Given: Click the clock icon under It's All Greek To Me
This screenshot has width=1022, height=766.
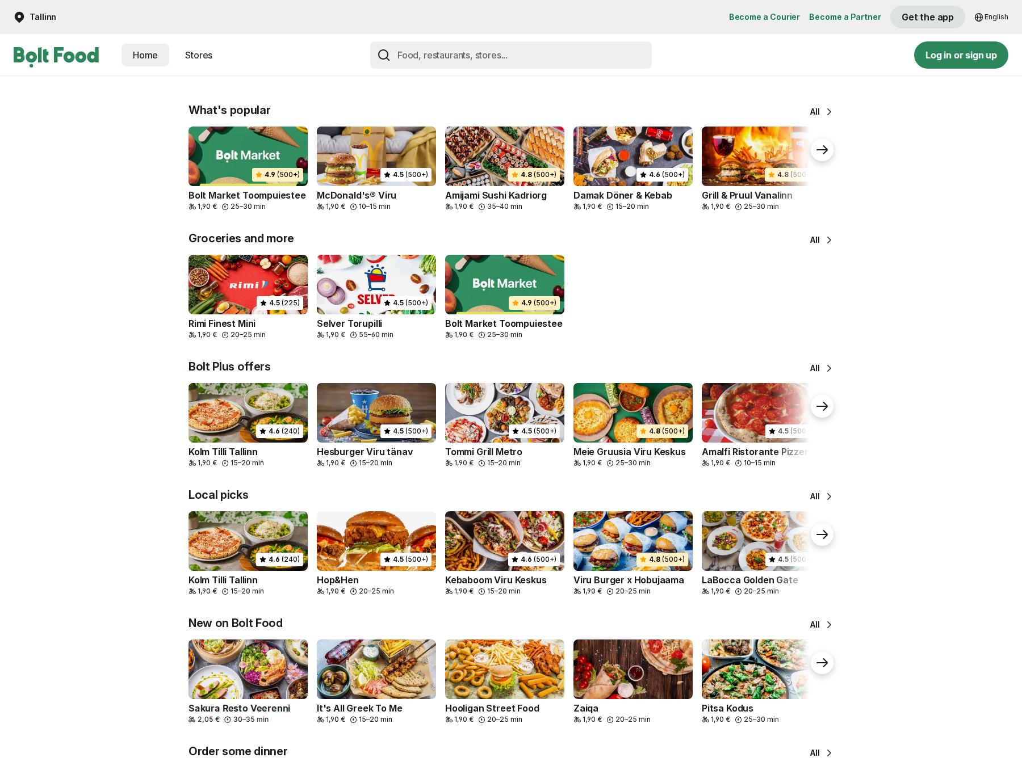Looking at the screenshot, I should pos(353,719).
